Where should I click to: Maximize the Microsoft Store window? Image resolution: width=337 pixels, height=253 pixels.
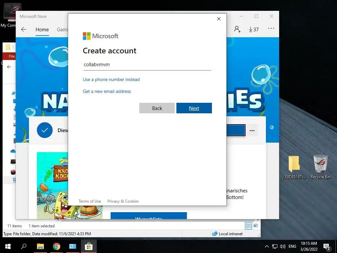256,16
